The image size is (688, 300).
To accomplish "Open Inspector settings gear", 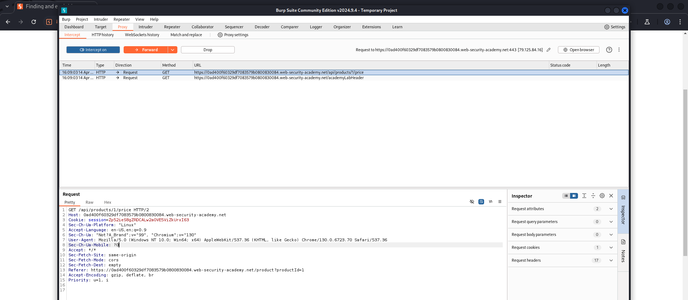I will click(602, 196).
